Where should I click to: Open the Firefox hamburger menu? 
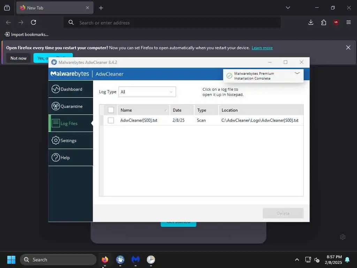click(349, 22)
